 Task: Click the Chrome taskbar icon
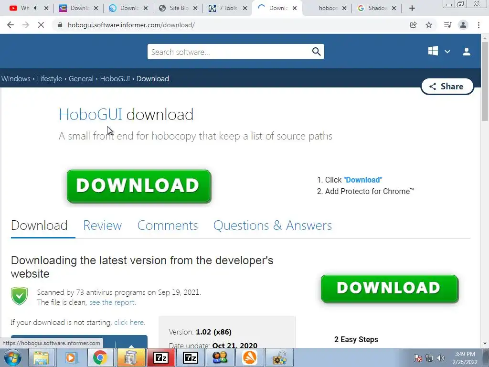(x=100, y=357)
